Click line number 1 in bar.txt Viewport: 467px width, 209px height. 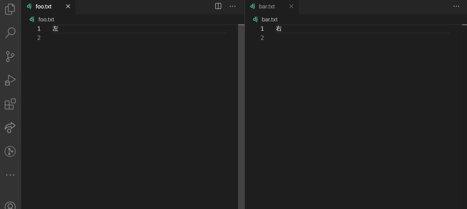pos(262,29)
